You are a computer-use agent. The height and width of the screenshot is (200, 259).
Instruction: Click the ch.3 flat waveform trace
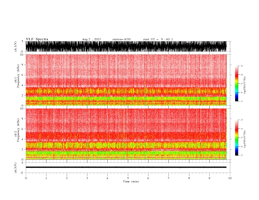pyautogui.click(x=126, y=167)
